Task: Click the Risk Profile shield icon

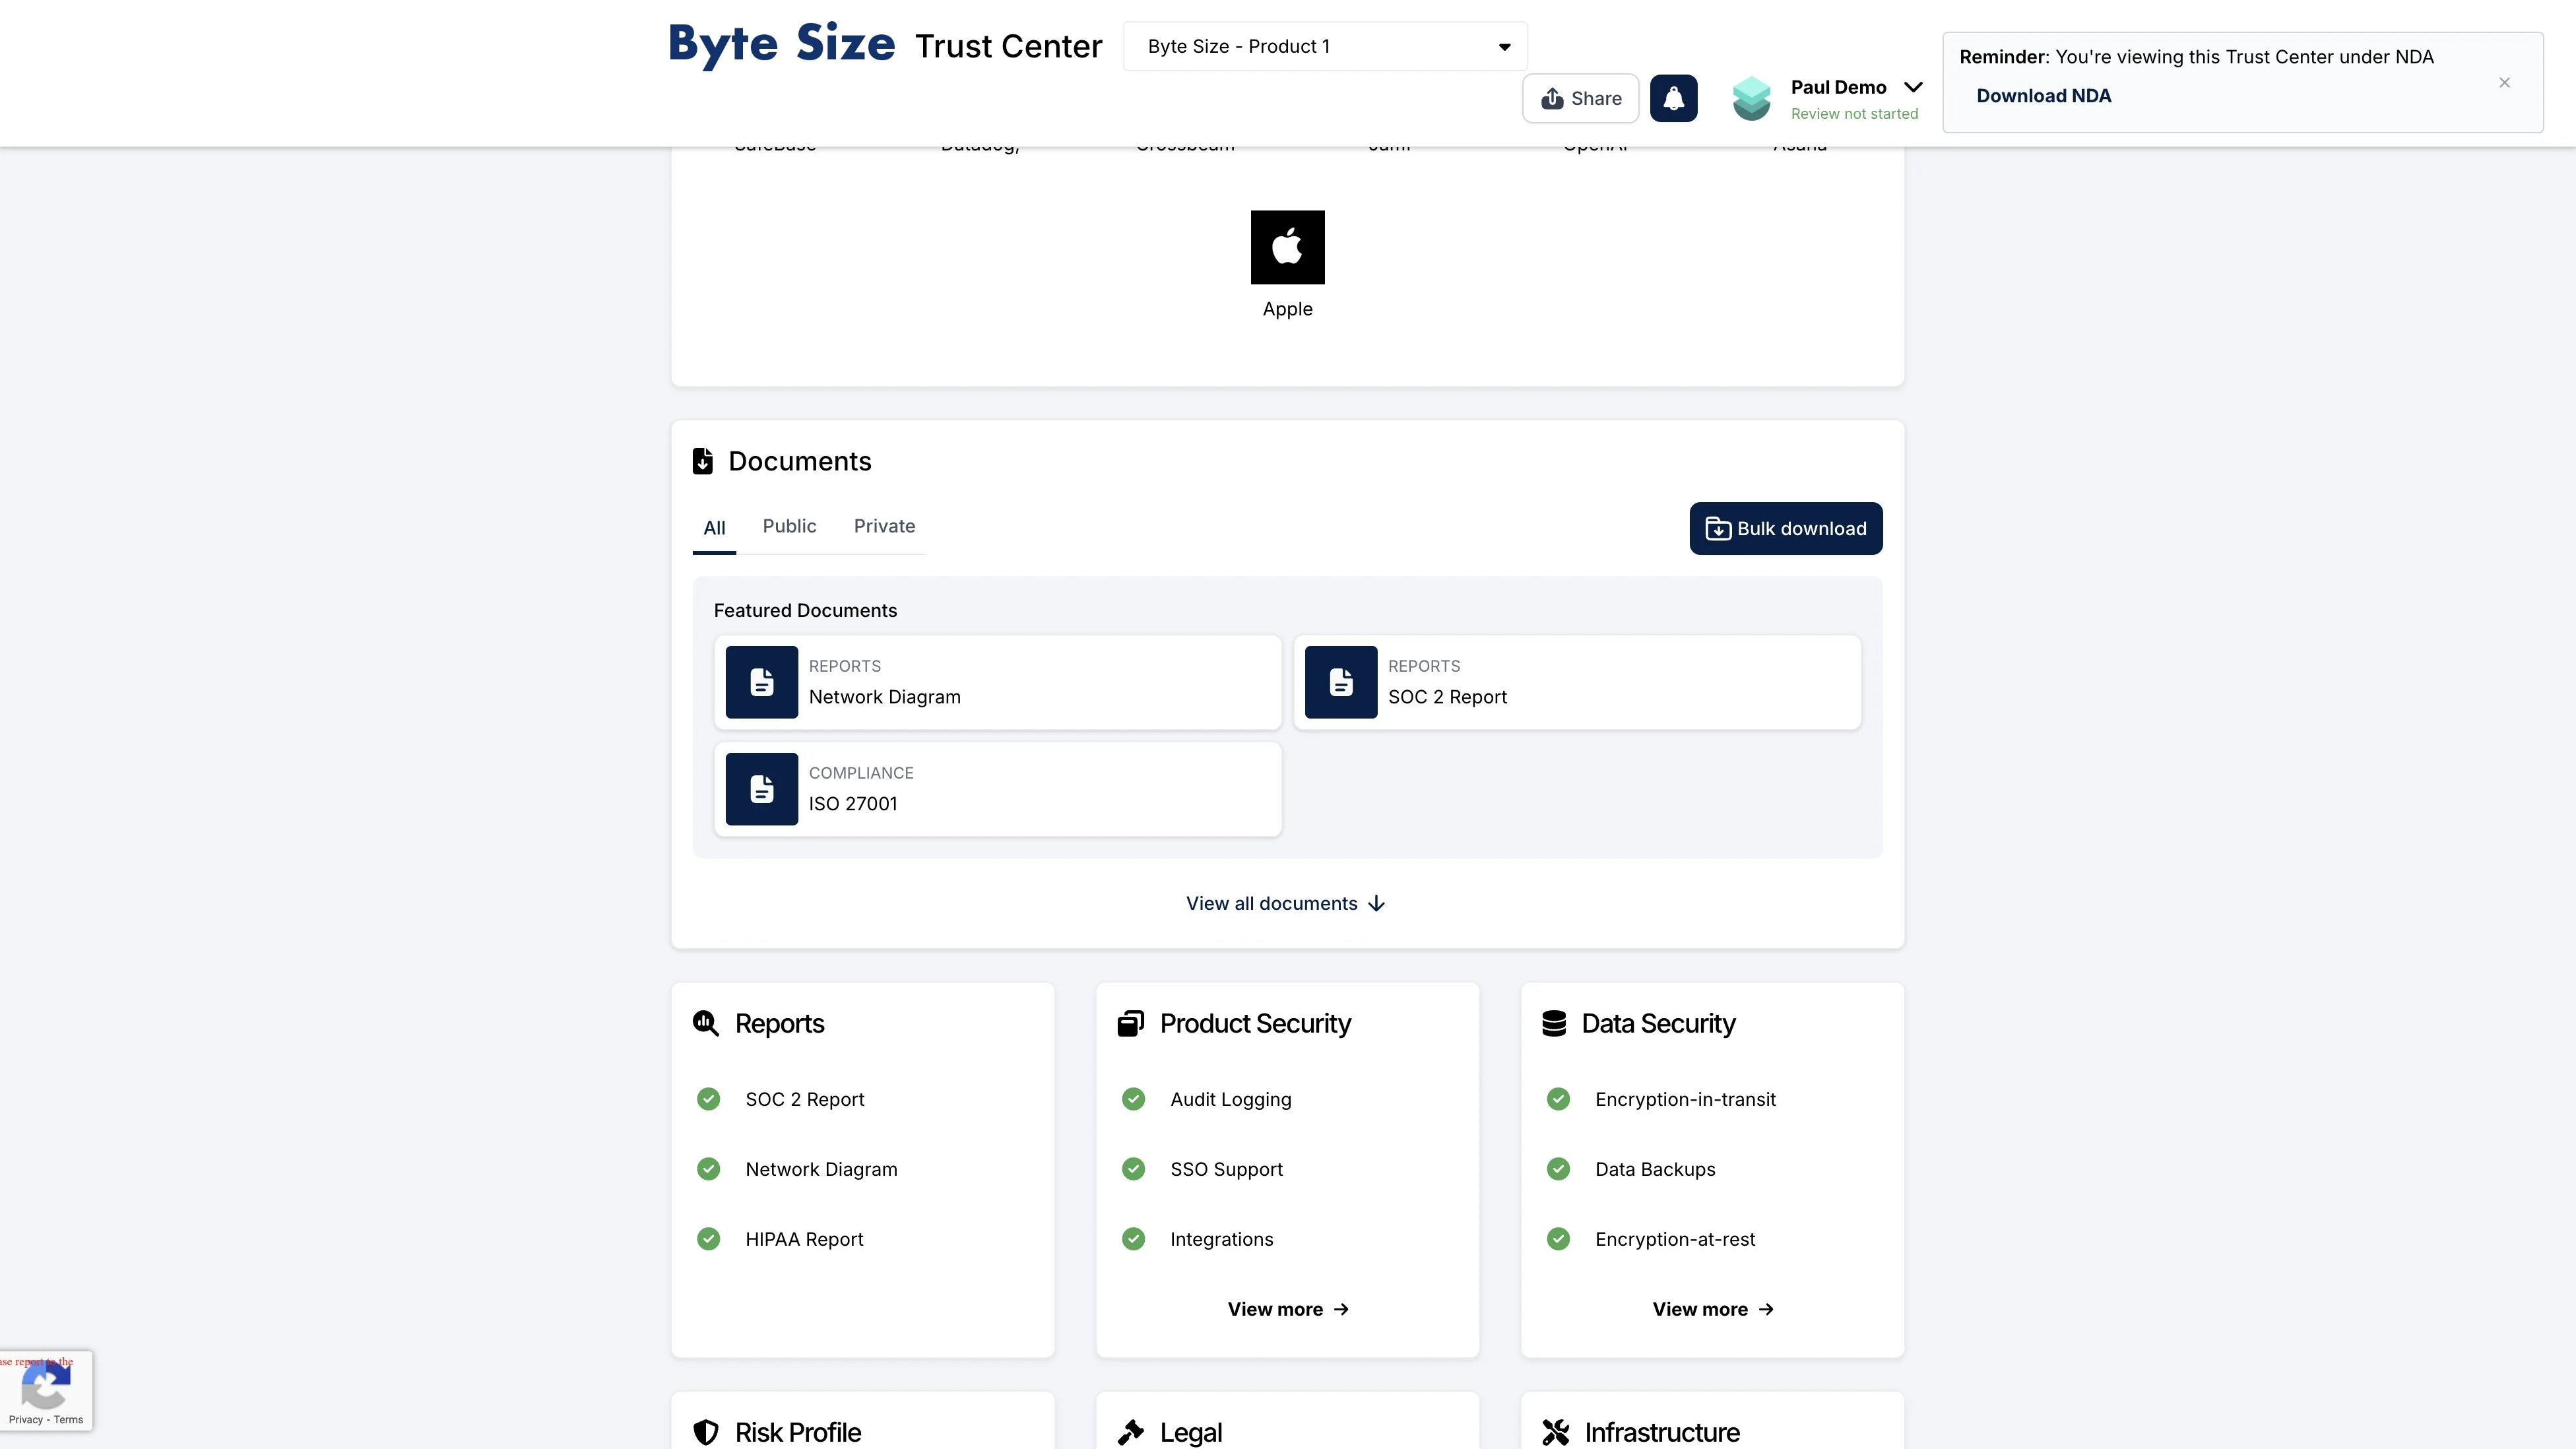Action: (x=706, y=1432)
